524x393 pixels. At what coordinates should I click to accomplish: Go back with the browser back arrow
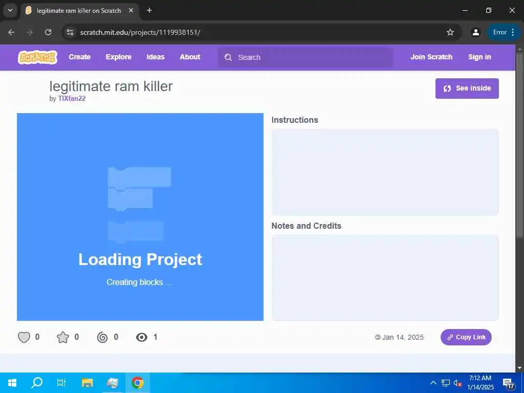[11, 32]
